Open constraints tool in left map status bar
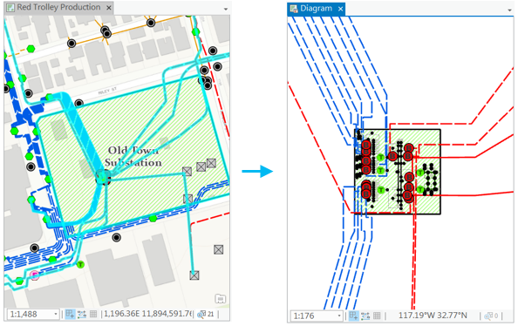 point(82,314)
